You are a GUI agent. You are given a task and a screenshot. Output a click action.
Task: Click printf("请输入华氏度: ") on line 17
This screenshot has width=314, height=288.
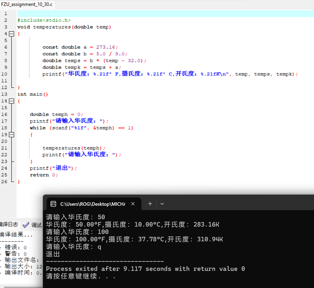[x=69, y=121]
